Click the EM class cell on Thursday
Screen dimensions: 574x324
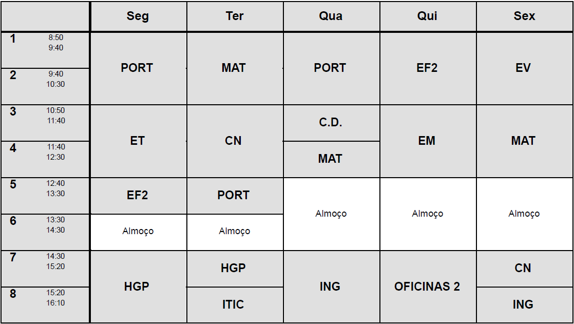point(427,141)
